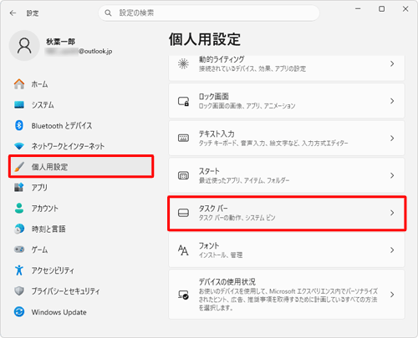Click the システム monitor icon

19,105
